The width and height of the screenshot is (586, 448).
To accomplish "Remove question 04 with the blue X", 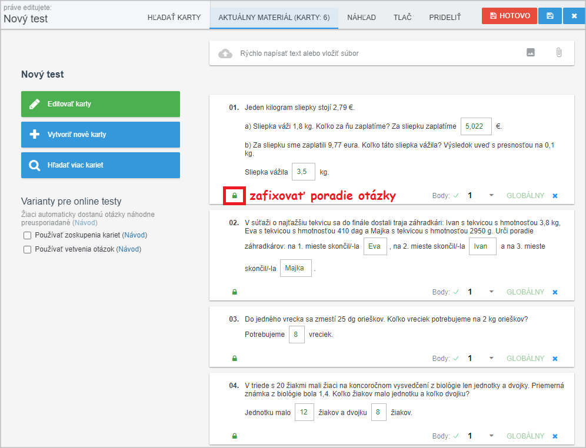I will tap(555, 436).
